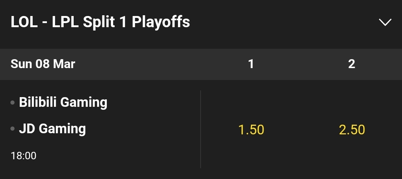Screen dimensions: 402x179
Task: Add the yellow 2.50 price to bet slip
Action: coord(352,130)
